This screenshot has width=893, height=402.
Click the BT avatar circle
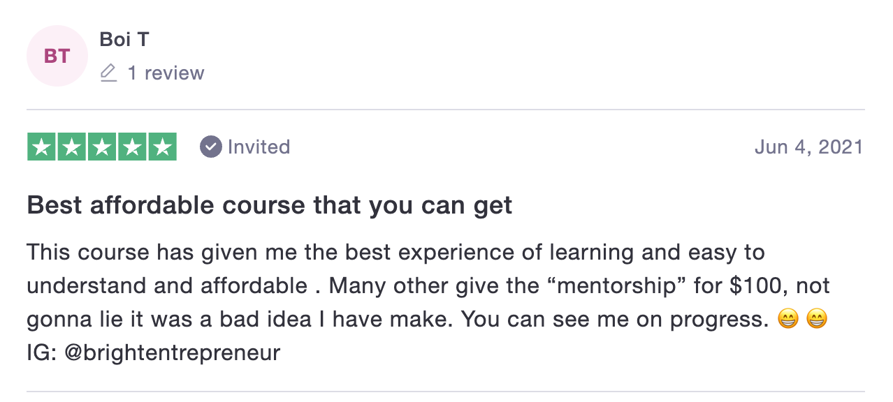[x=57, y=56]
